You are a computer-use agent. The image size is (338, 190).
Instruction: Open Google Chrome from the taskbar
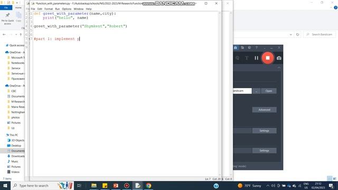tap(148, 185)
